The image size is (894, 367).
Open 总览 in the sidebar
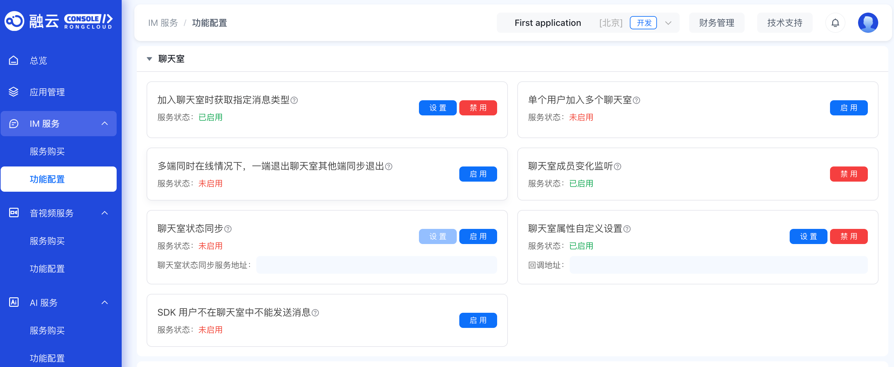tap(38, 61)
